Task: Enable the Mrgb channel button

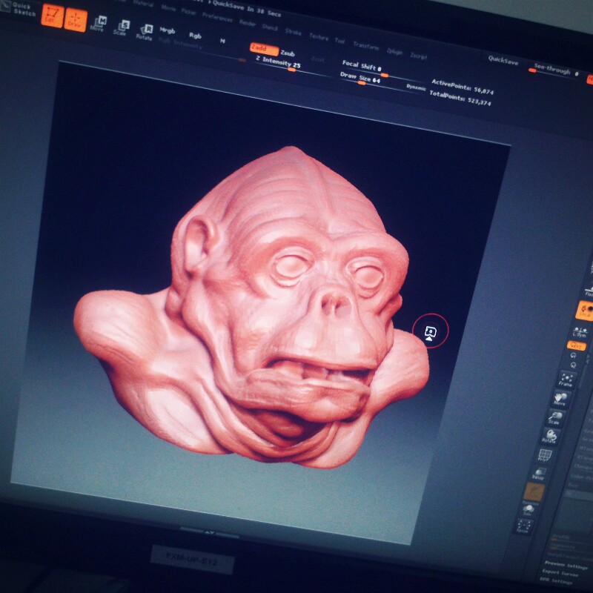Action: pos(167,30)
